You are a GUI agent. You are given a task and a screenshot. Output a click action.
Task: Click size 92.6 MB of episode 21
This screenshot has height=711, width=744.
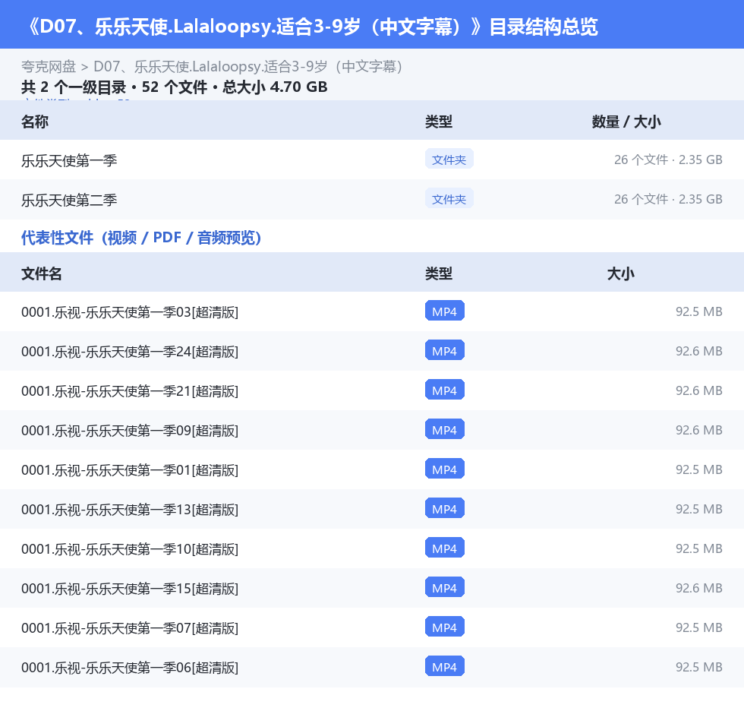(x=699, y=390)
